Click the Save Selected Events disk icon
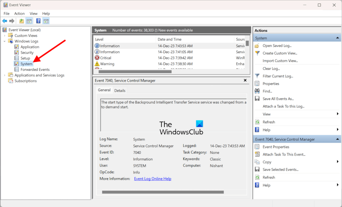 257,169
